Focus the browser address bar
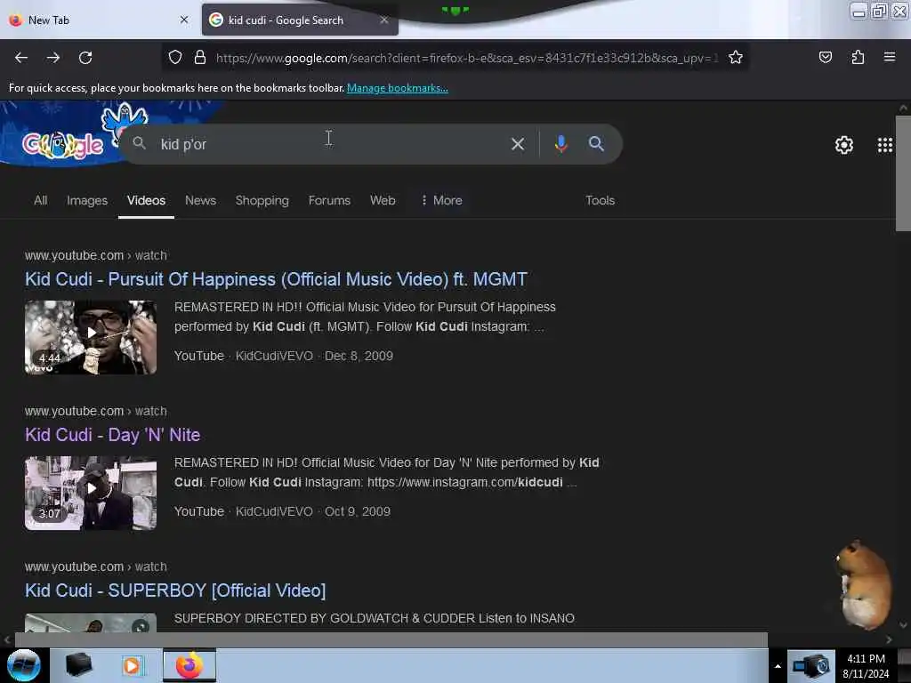911x683 pixels. click(x=468, y=58)
